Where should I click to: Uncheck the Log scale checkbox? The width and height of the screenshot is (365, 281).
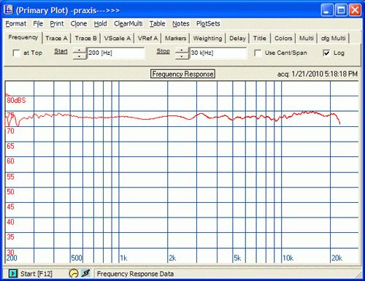[x=326, y=53]
